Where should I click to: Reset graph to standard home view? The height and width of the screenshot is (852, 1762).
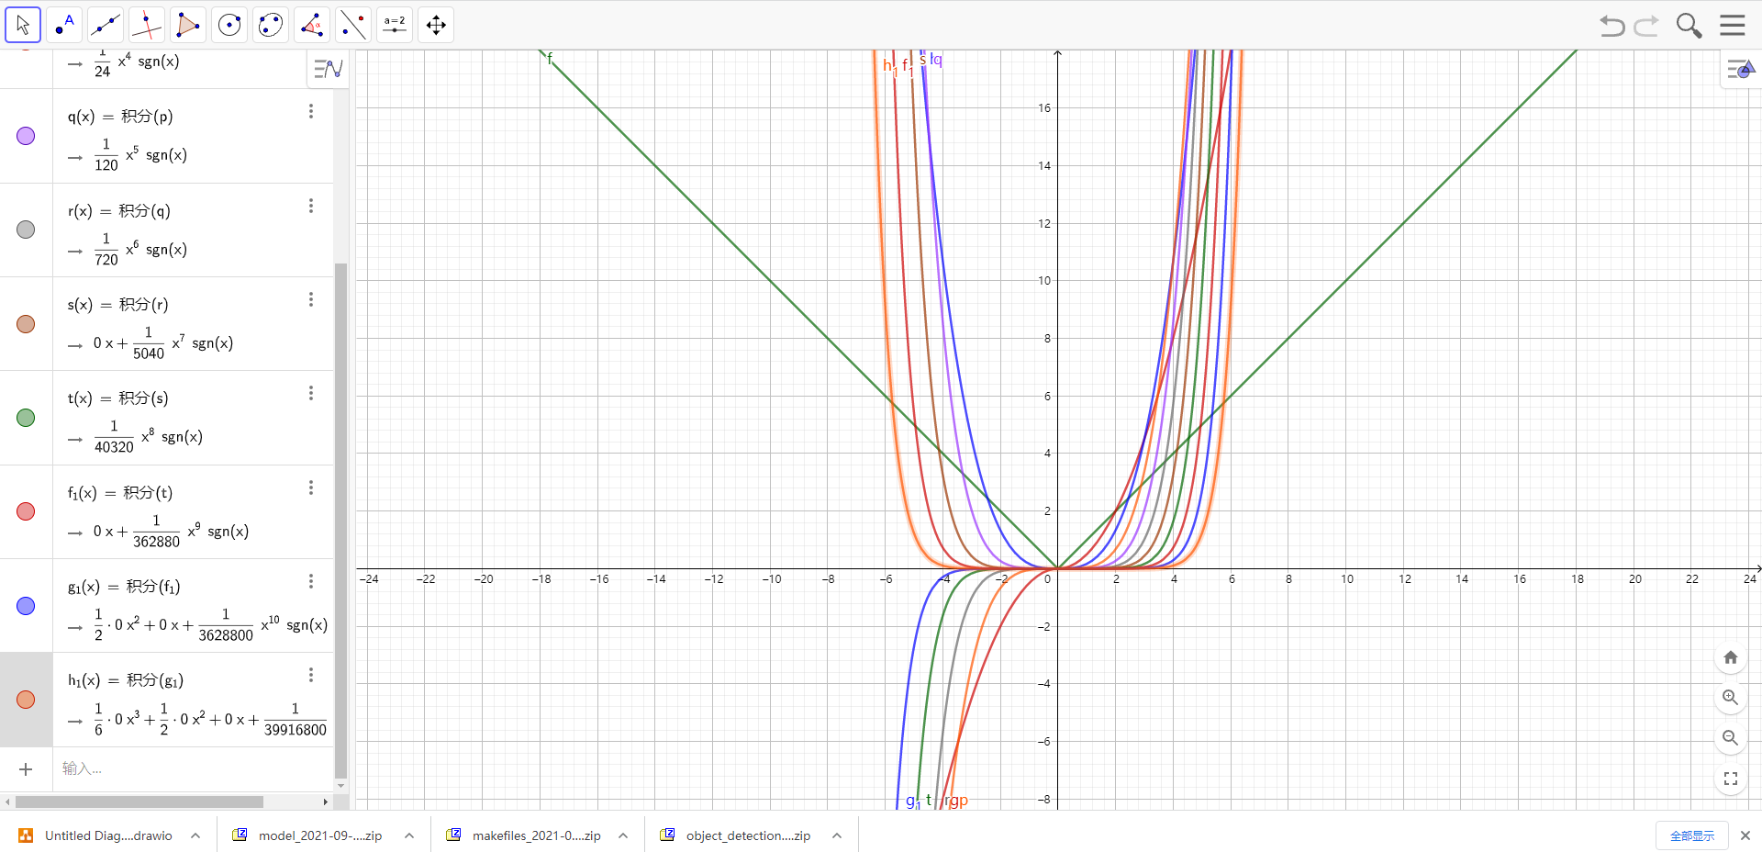[x=1731, y=657]
